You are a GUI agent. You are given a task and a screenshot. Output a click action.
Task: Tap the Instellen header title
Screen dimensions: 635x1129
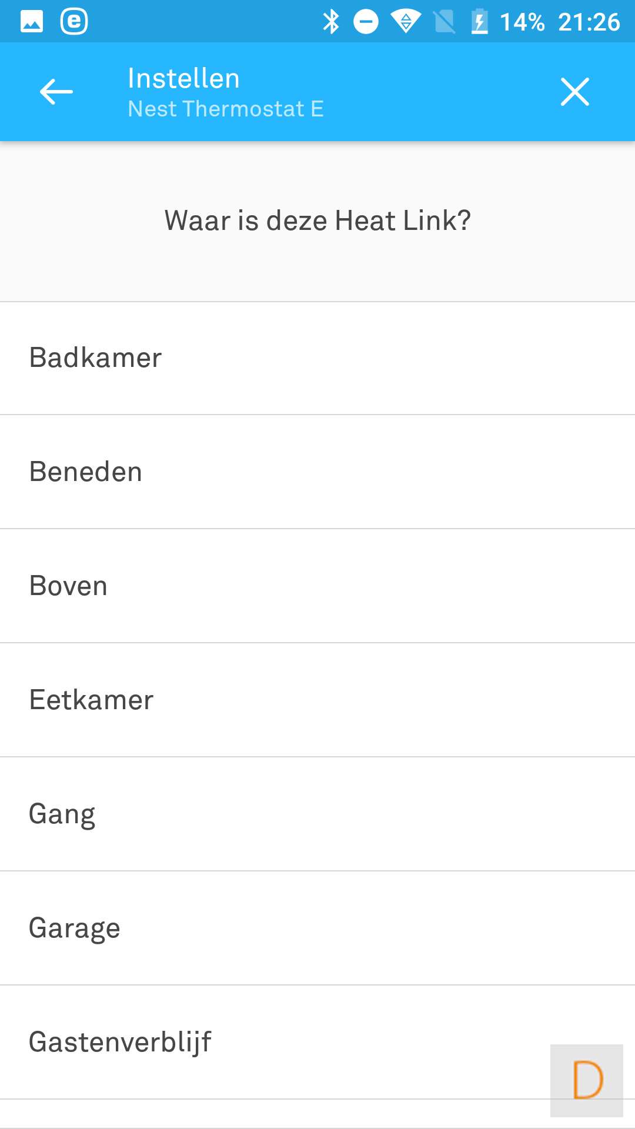click(x=183, y=79)
